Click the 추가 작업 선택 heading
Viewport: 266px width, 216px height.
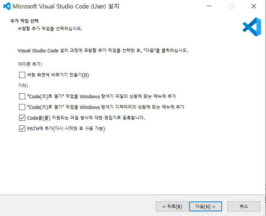[24, 21]
